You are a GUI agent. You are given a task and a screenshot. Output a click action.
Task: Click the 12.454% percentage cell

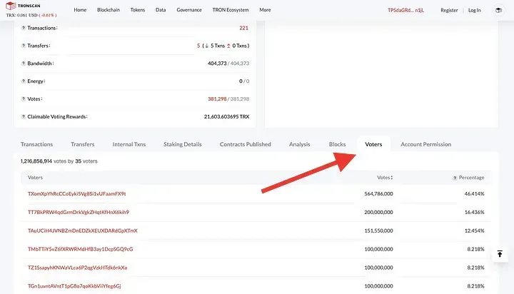[x=474, y=230]
